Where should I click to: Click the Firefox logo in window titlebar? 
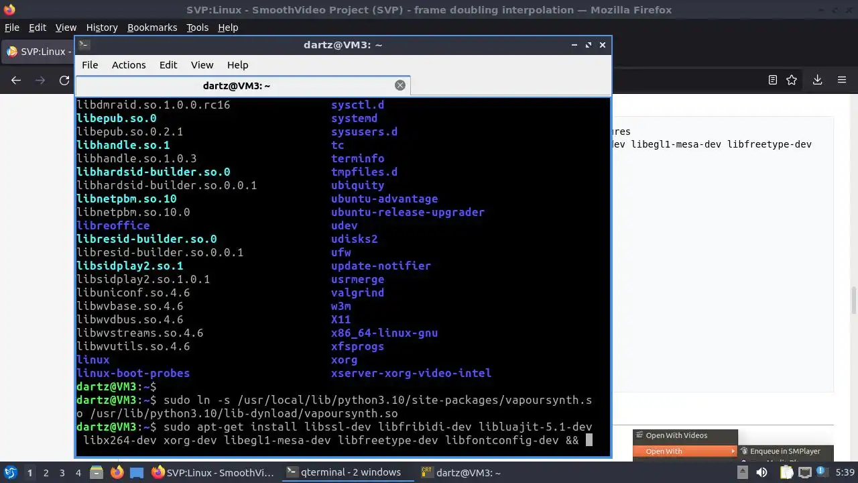8,9
